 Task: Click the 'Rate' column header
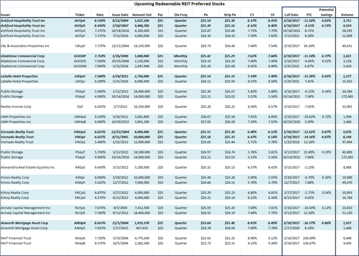tap(100, 15)
